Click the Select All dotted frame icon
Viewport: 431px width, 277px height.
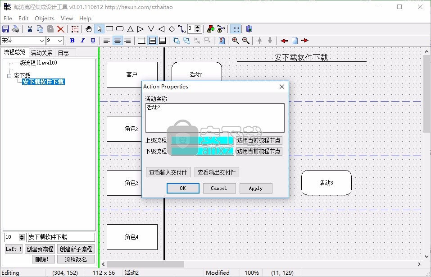pos(75,29)
